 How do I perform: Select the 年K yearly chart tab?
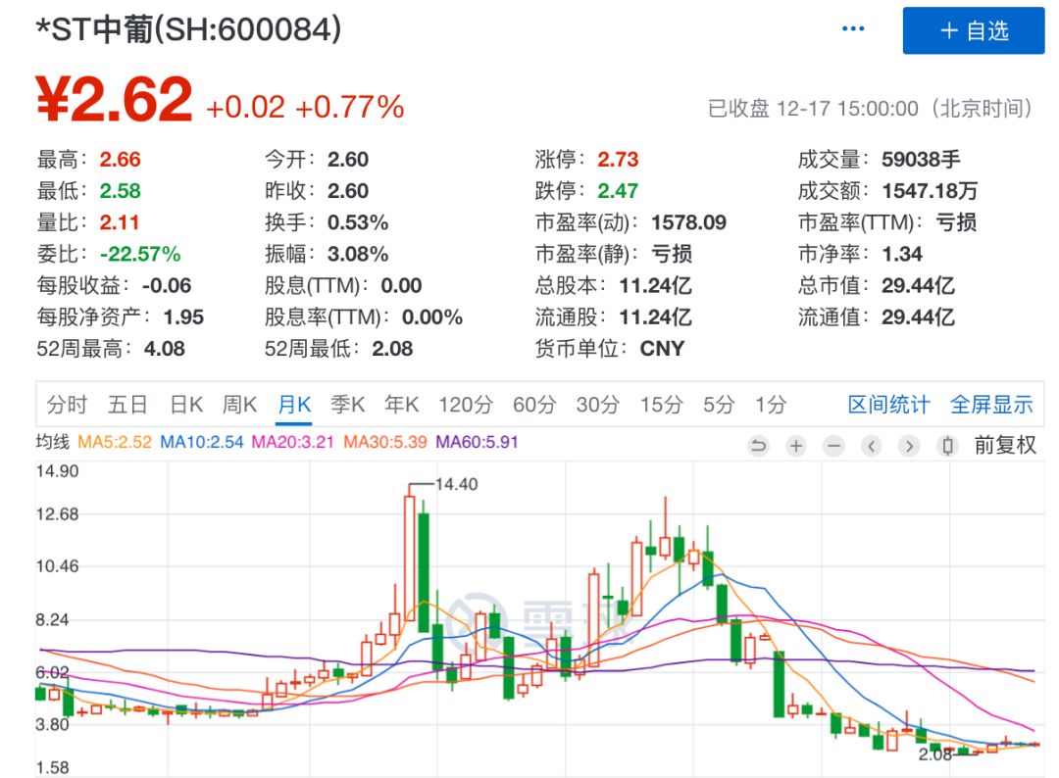tap(401, 404)
